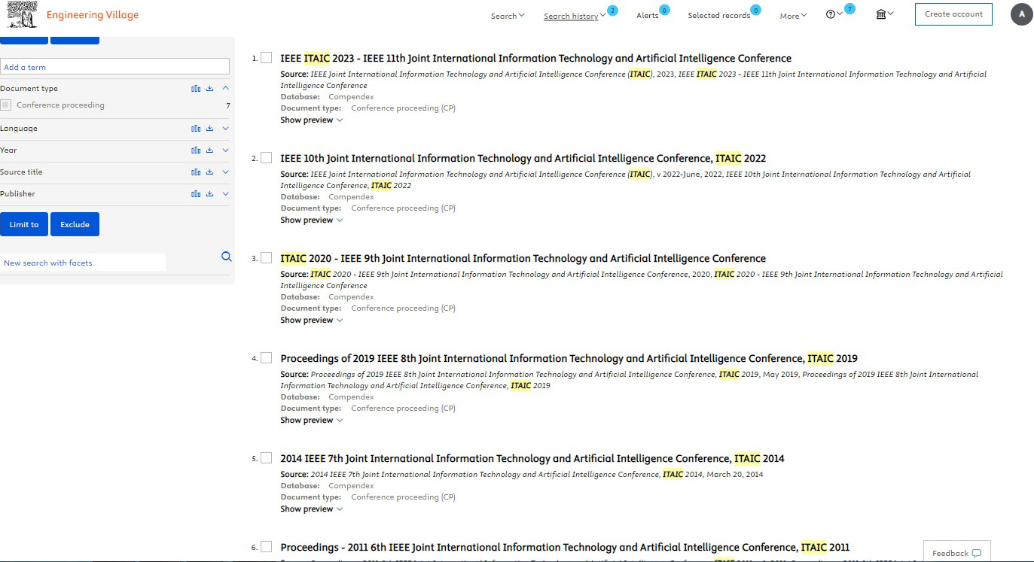Open Proceedings of 2019 IEEE 8th title
The height and width of the screenshot is (562, 1034).
coord(569,358)
